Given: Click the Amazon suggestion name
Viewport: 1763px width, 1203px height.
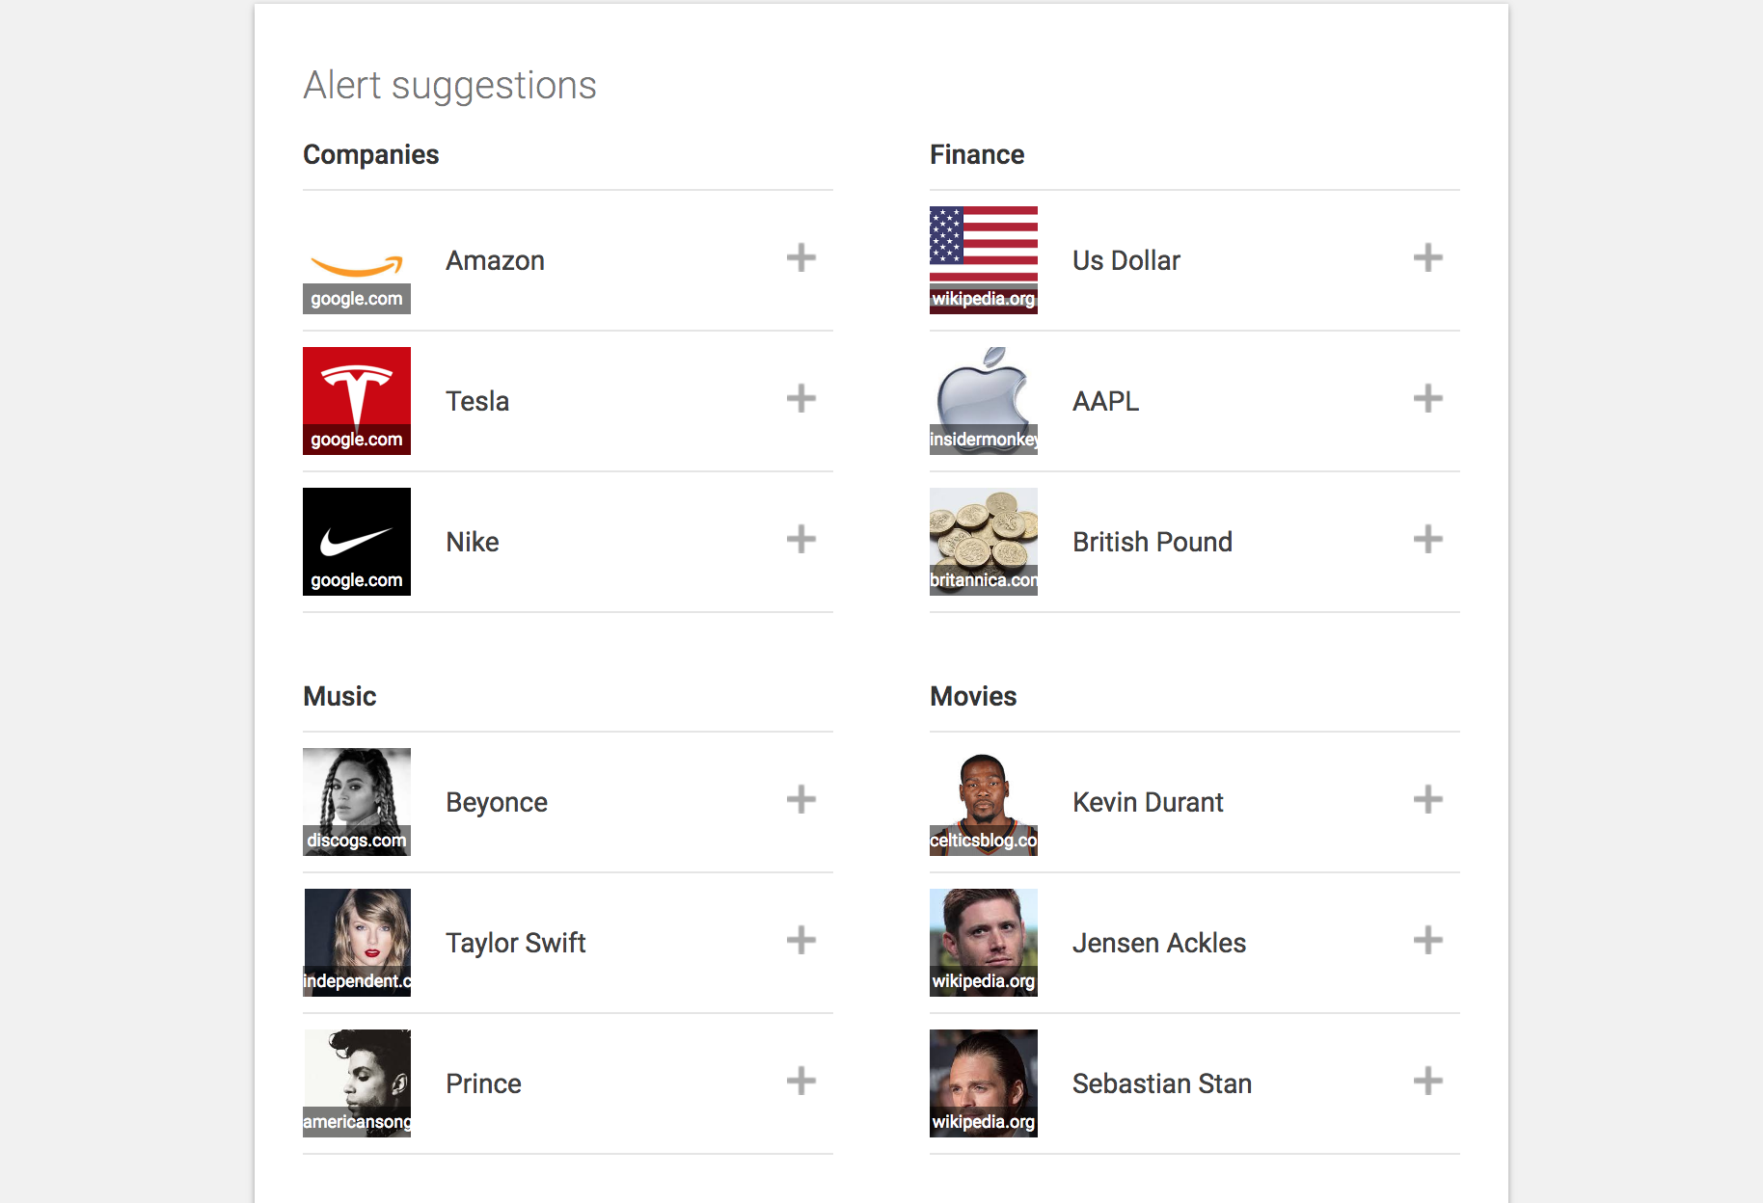Looking at the screenshot, I should [x=495, y=261].
